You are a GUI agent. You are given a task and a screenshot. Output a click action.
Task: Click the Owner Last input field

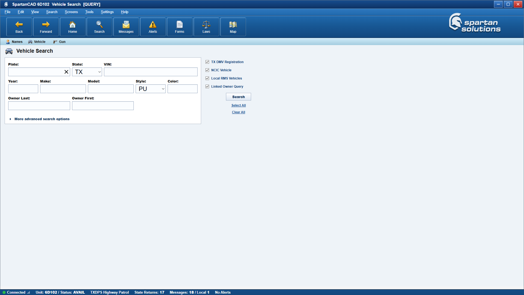pos(39,106)
